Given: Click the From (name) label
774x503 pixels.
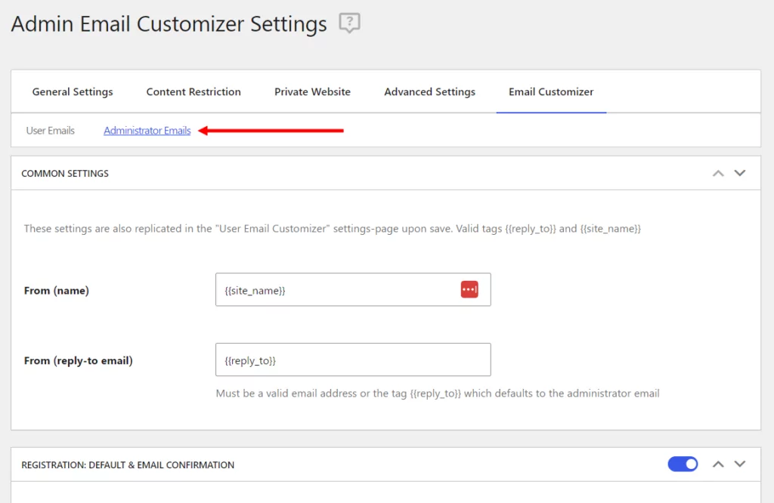Looking at the screenshot, I should pos(57,291).
